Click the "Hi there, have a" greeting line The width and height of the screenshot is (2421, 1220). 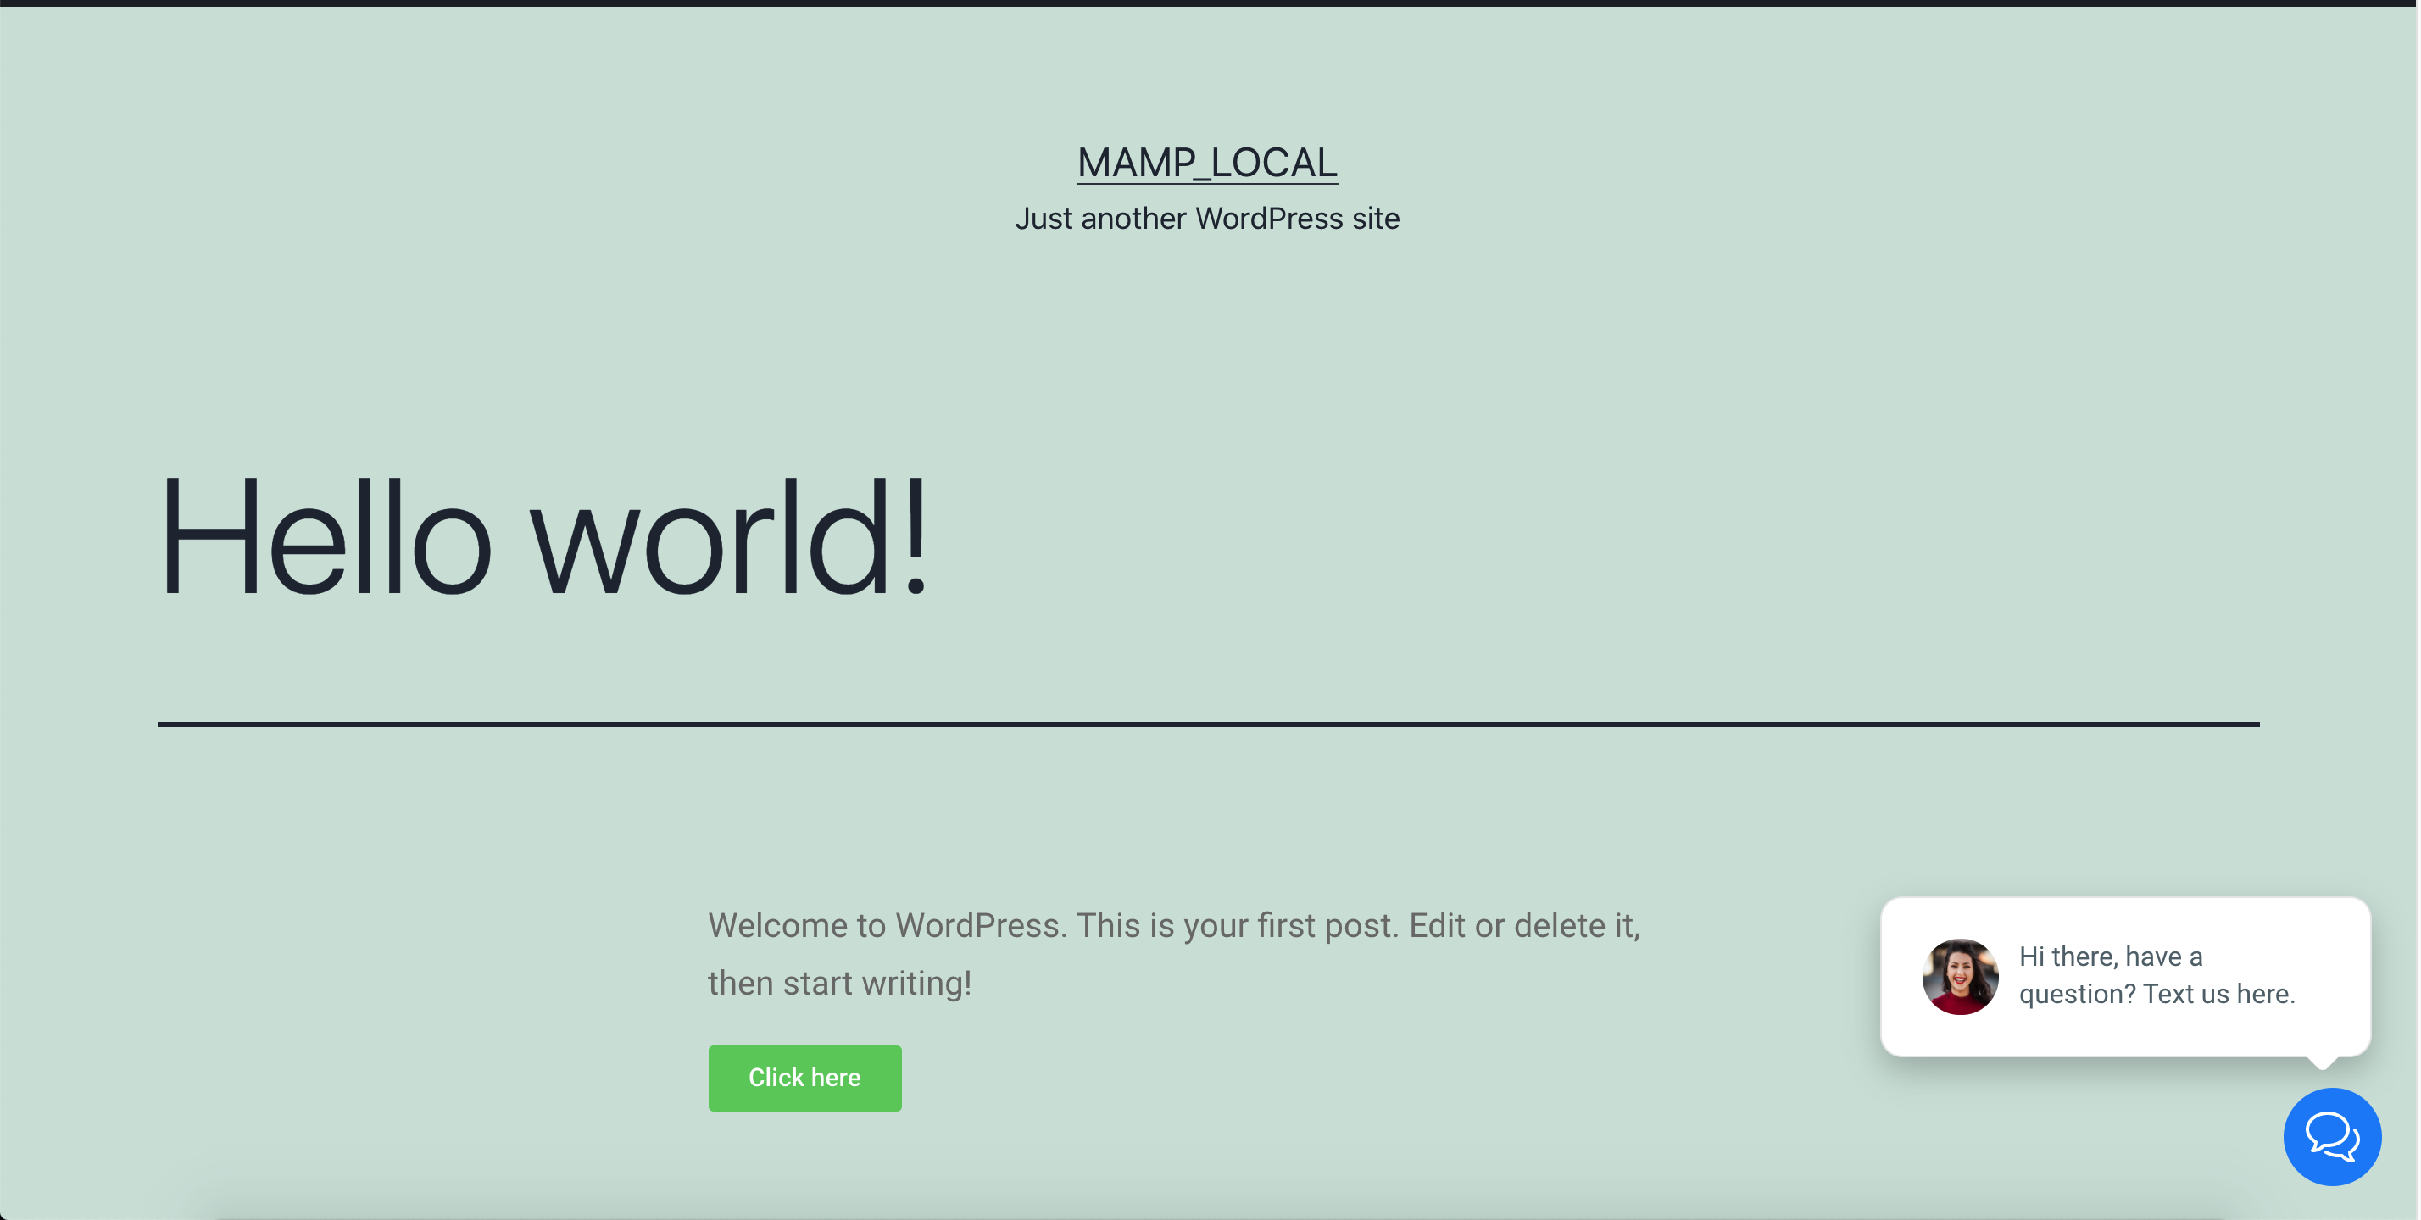[x=2110, y=956]
